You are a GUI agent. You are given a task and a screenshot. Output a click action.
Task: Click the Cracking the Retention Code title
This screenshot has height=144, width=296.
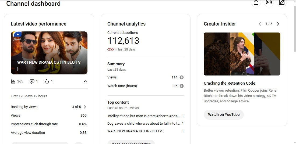(x=229, y=83)
